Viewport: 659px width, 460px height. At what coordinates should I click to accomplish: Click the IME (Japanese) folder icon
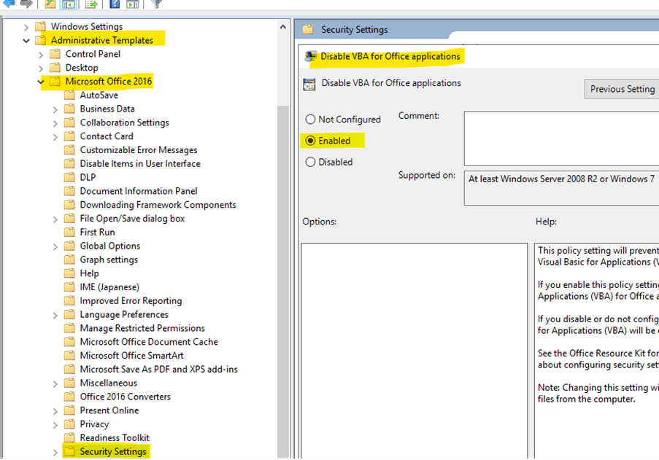click(x=69, y=287)
